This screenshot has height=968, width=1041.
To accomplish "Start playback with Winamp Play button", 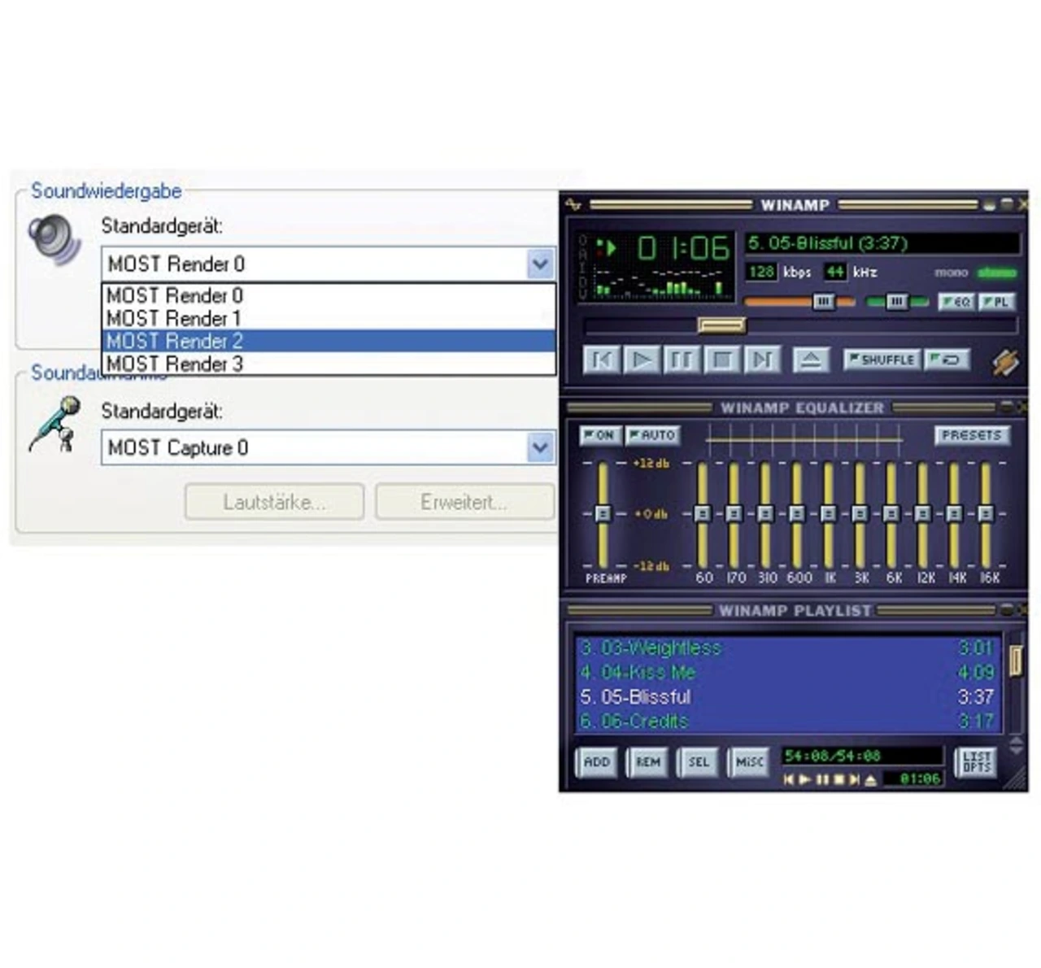I will coord(642,360).
